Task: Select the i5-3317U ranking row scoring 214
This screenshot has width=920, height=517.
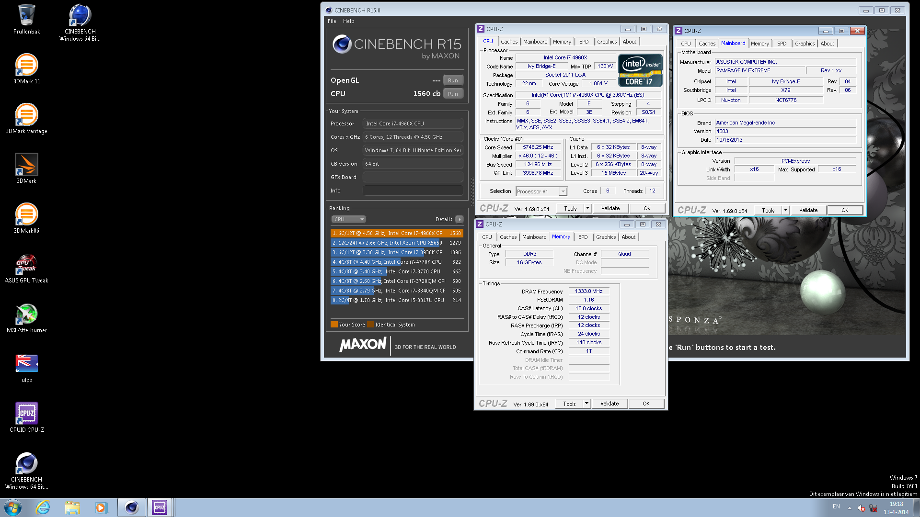Action: click(396, 300)
